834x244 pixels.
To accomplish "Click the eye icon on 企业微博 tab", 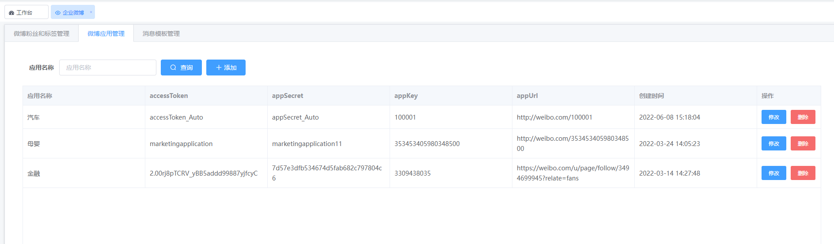I will tap(58, 13).
